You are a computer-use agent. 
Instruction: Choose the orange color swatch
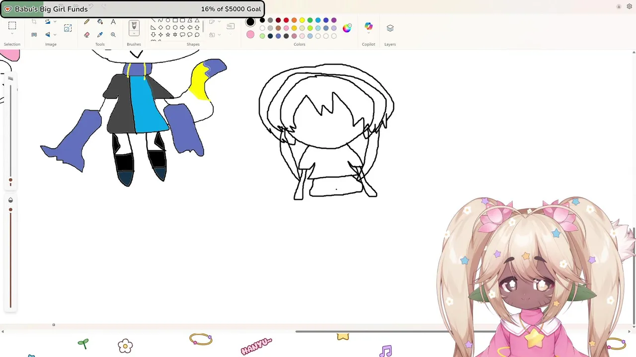(294, 20)
